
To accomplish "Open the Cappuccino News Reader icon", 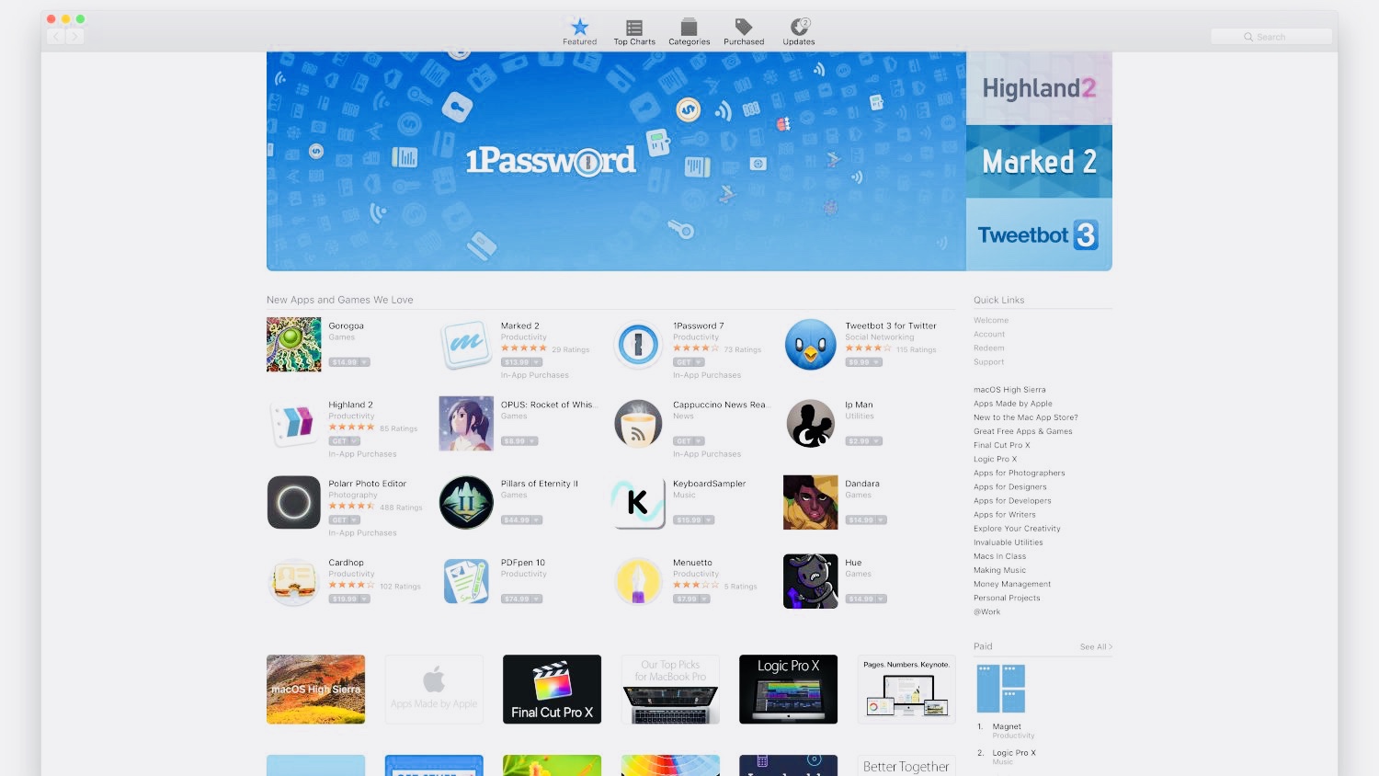I will pyautogui.click(x=638, y=424).
